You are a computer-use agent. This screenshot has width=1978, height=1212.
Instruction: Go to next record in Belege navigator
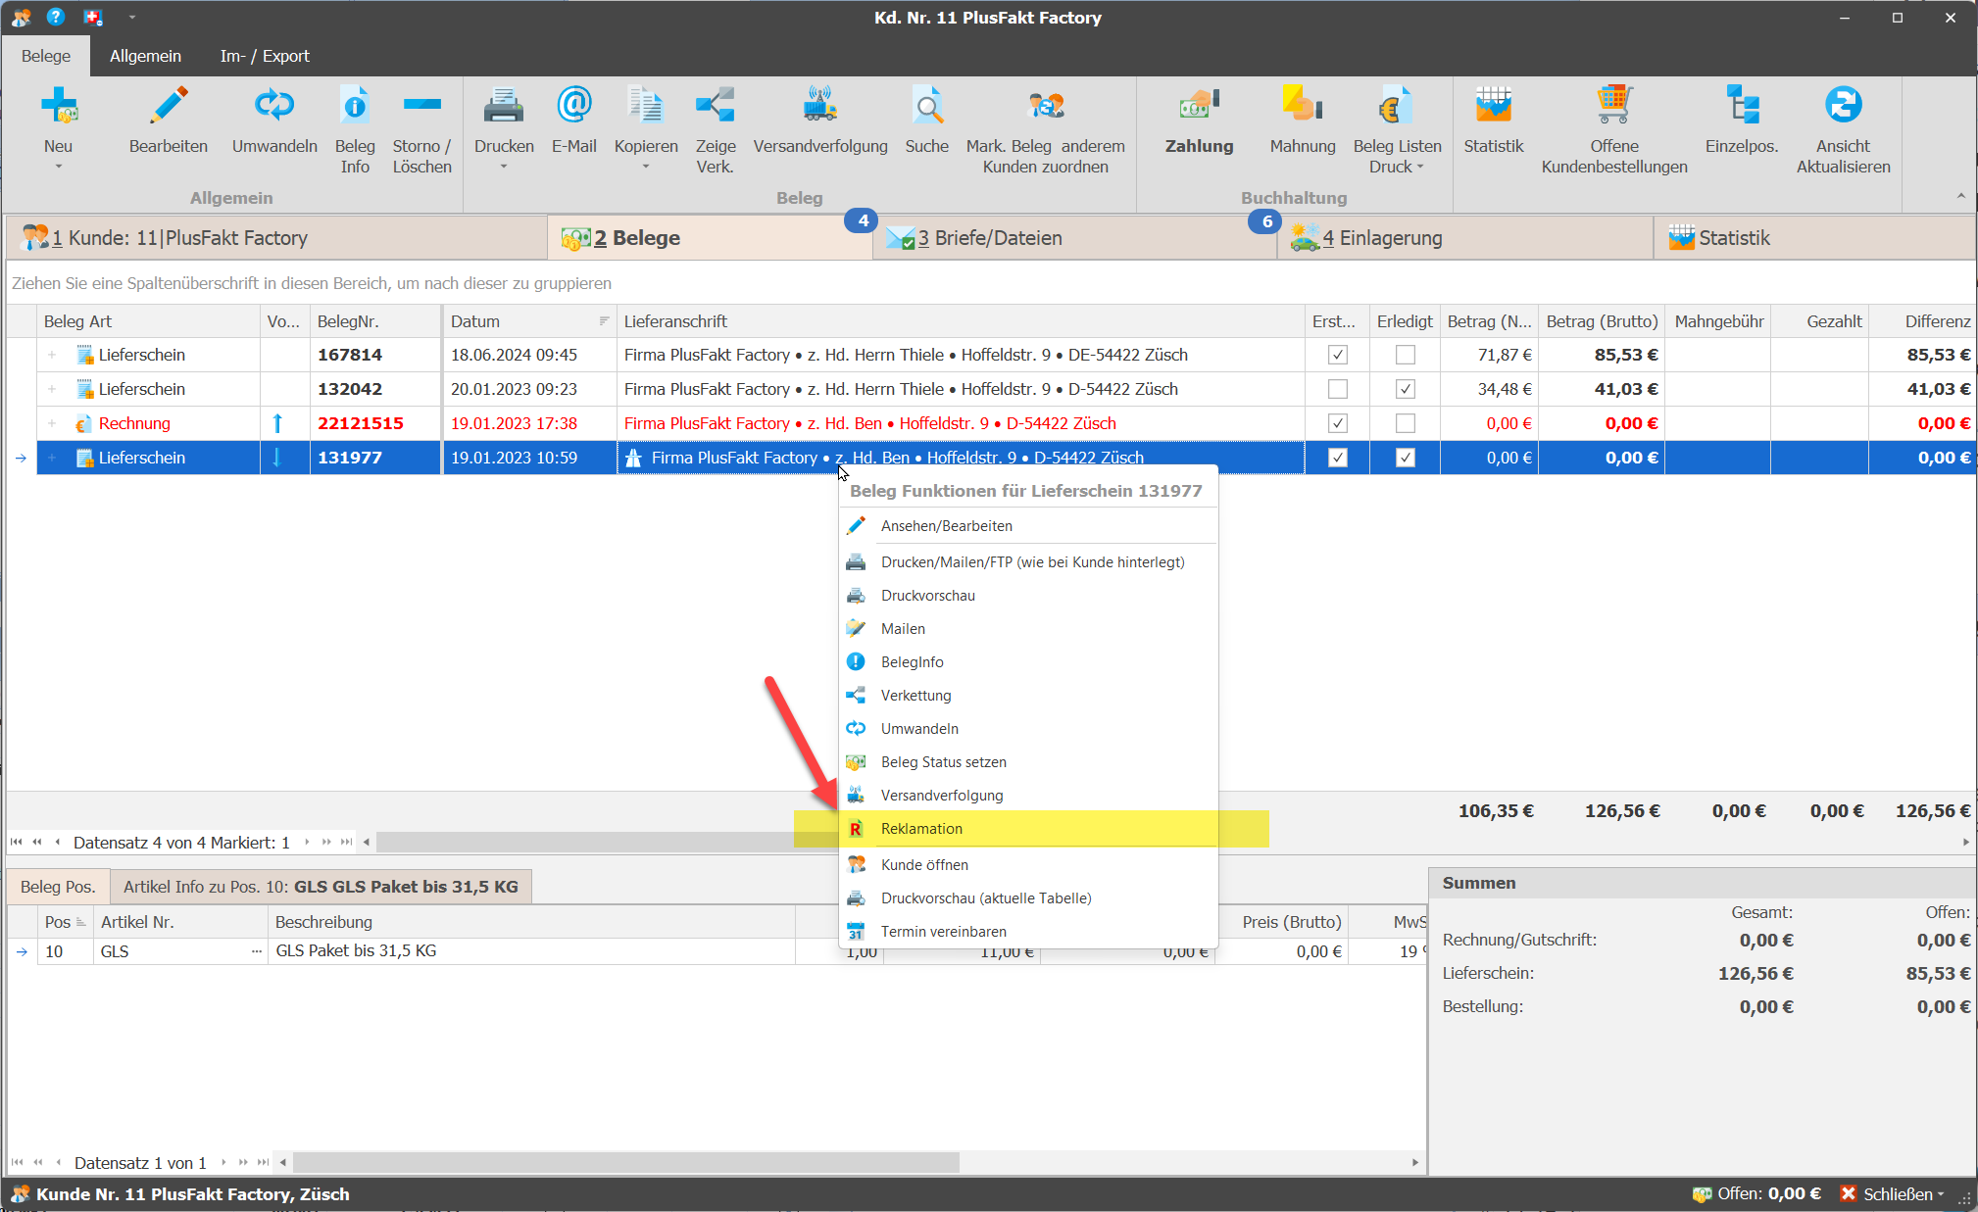point(306,842)
